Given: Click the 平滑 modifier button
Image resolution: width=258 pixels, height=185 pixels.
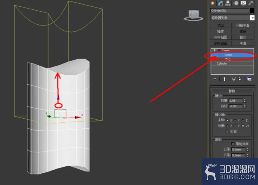Looking at the screenshot, I should tap(243, 43).
